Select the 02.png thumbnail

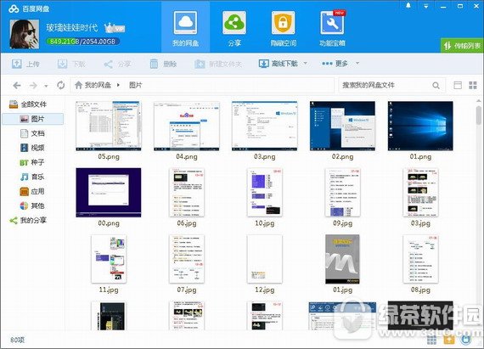343,126
